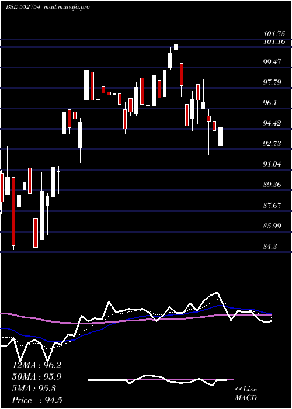Click the 12MA : 96.2 value
The height and width of the screenshot is (409, 292).
37,365
